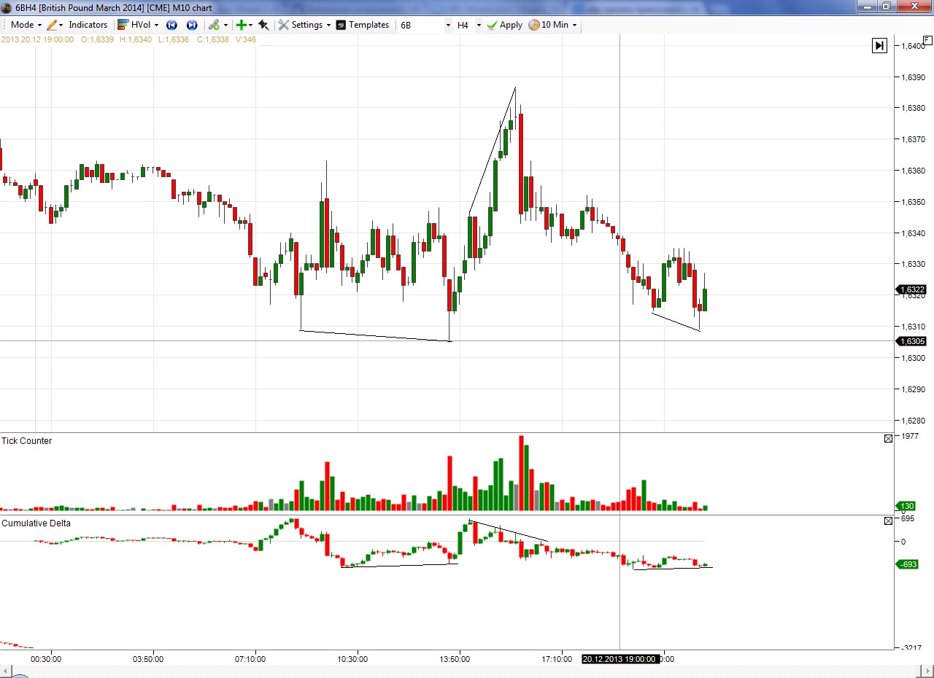Click the chart link chain icon

(x=214, y=25)
